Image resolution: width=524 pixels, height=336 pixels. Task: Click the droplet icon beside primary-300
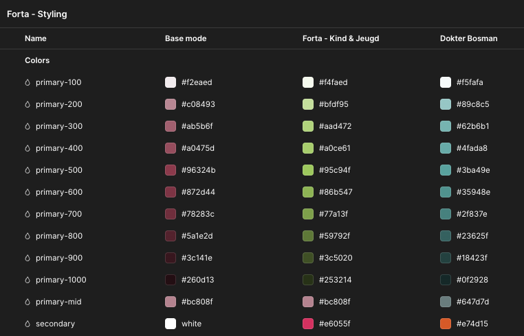pyautogui.click(x=28, y=126)
